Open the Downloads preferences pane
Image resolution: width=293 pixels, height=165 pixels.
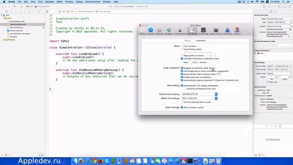228,31
